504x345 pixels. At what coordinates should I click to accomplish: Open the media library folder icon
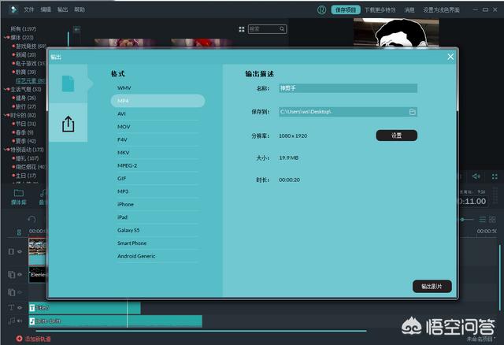click(18, 193)
